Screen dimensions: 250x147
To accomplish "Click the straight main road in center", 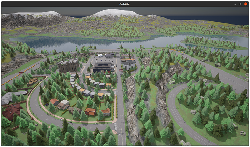I will point(120,103).
